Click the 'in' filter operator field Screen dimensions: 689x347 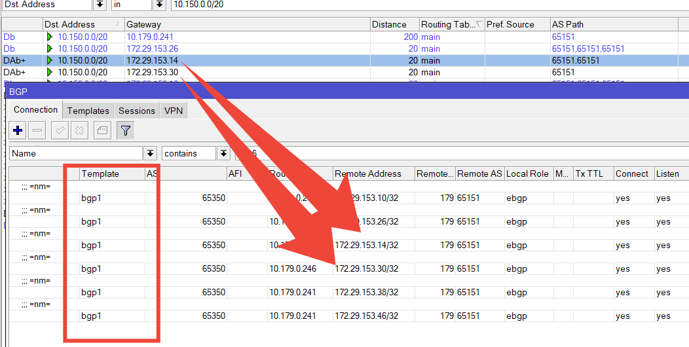click(x=132, y=5)
